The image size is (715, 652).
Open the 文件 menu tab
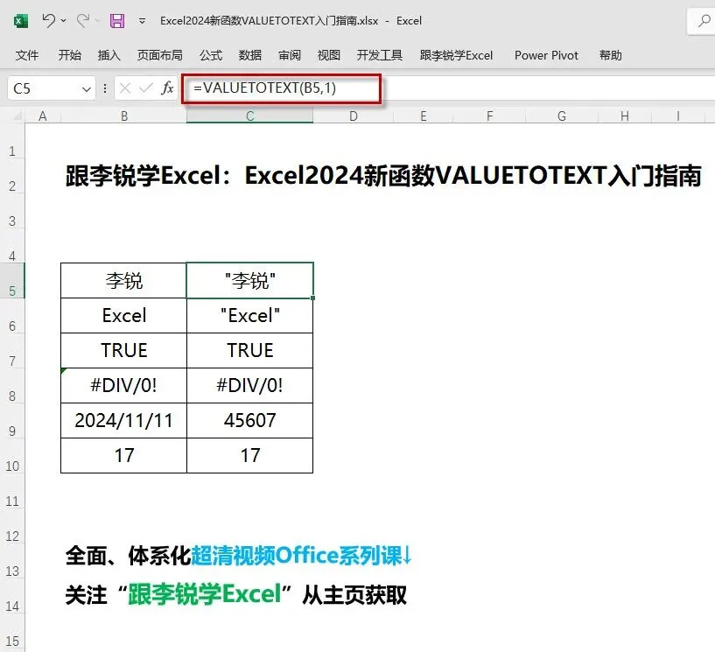point(27,56)
